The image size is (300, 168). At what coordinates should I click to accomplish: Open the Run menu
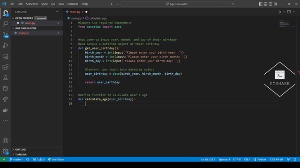pyautogui.click(x=61, y=4)
